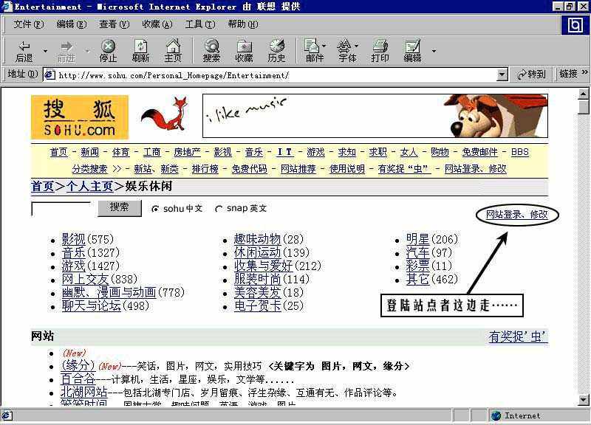Select the snap英文 radio button
The height and width of the screenshot is (425, 591).
pyautogui.click(x=219, y=208)
